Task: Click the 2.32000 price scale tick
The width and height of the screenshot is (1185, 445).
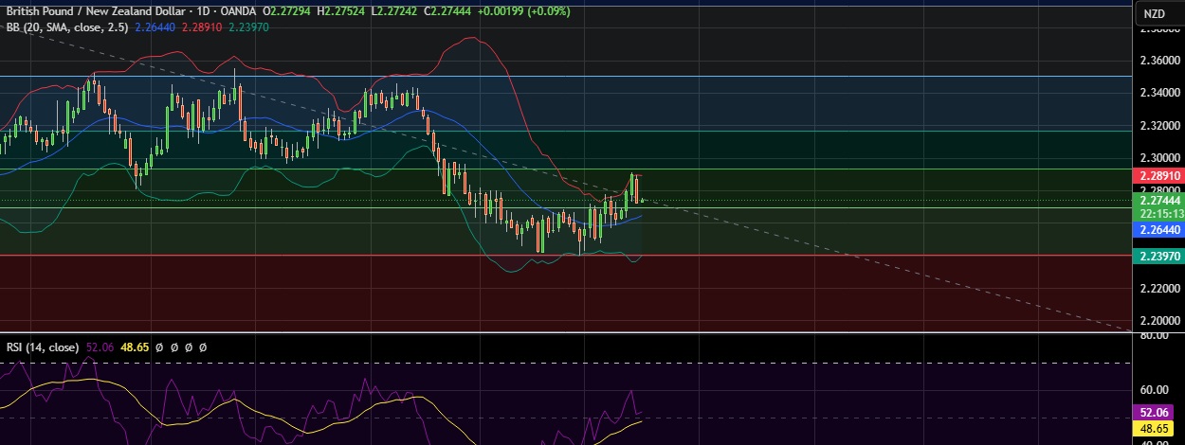Action: pyautogui.click(x=1159, y=125)
